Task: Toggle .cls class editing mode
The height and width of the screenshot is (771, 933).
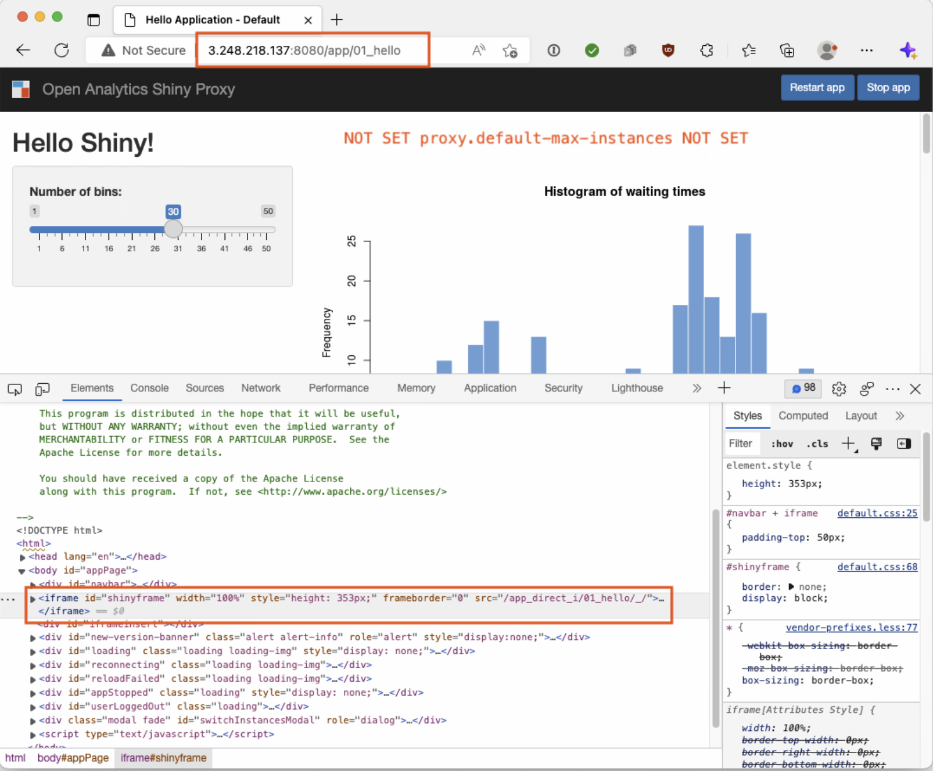Action: click(817, 443)
